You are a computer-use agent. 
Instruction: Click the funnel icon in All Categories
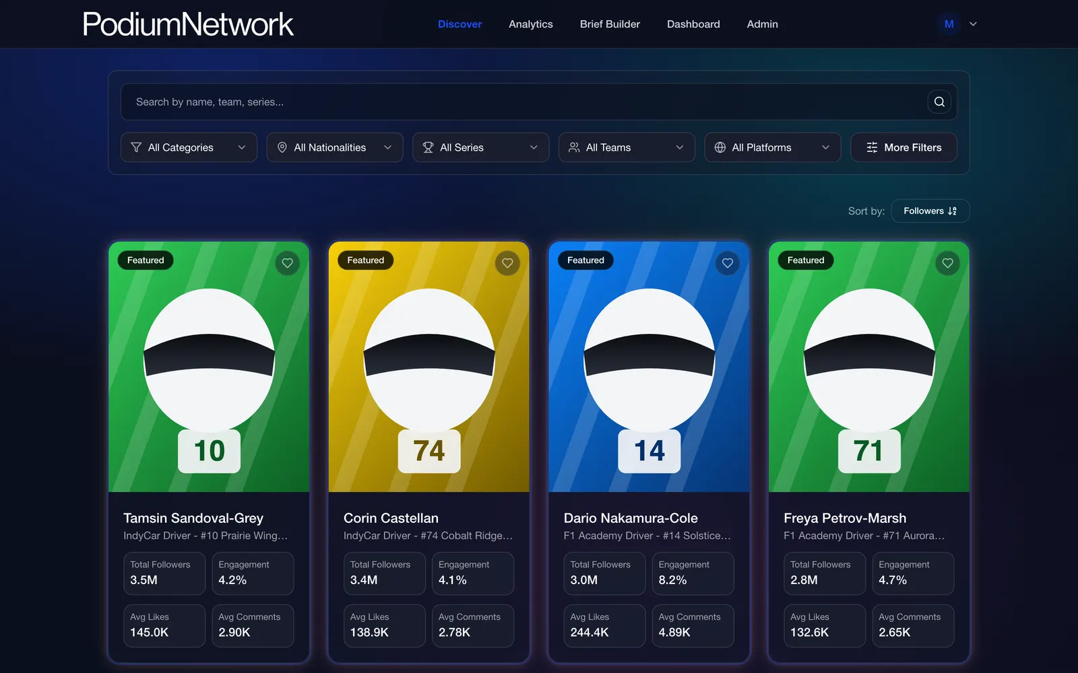click(x=136, y=147)
